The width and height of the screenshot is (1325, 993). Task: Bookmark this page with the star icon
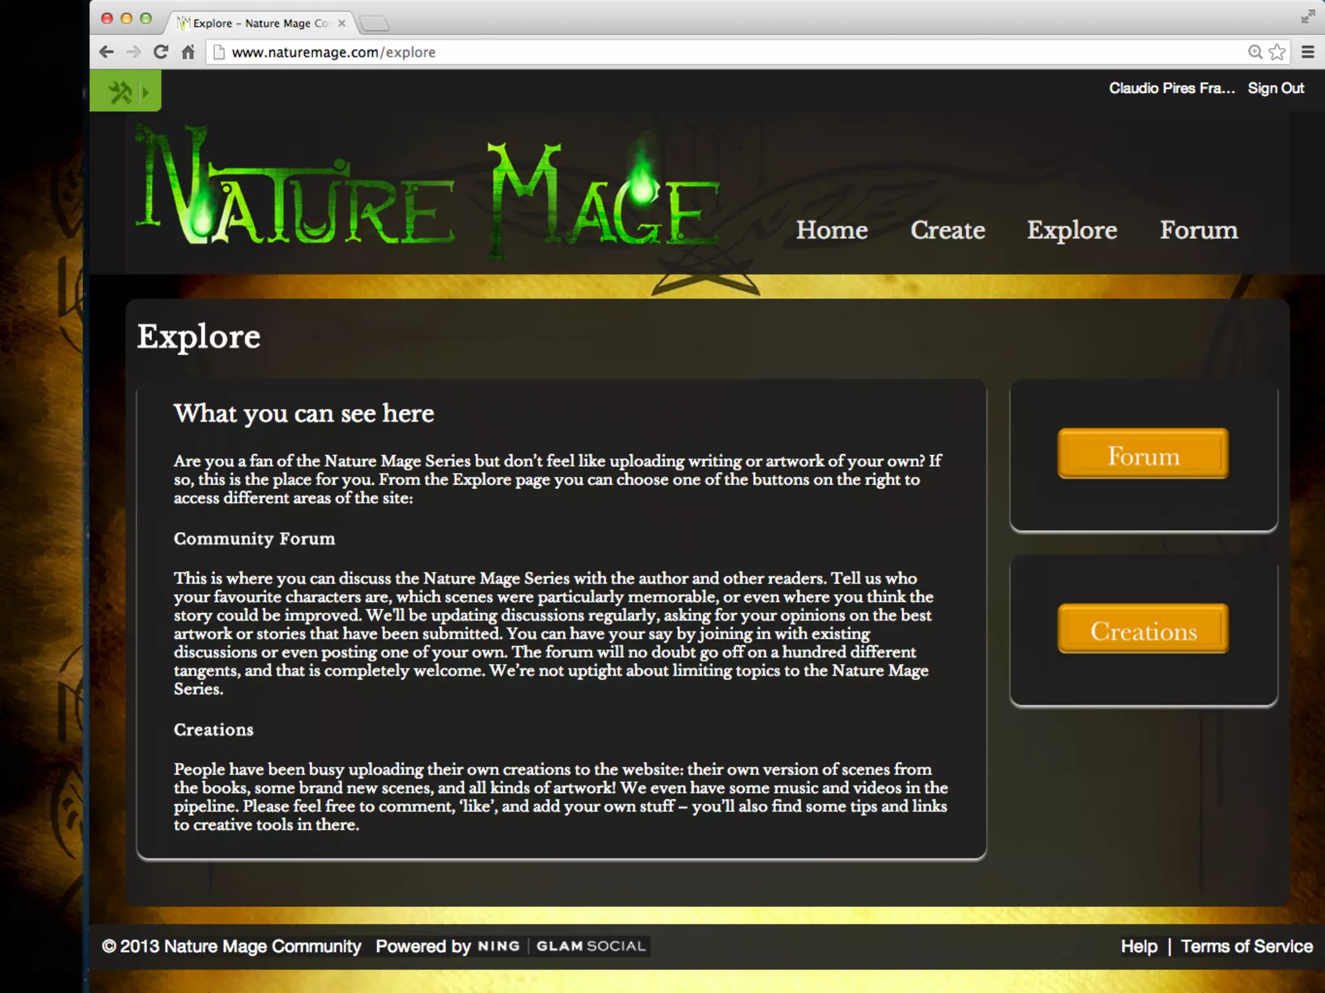(1276, 52)
